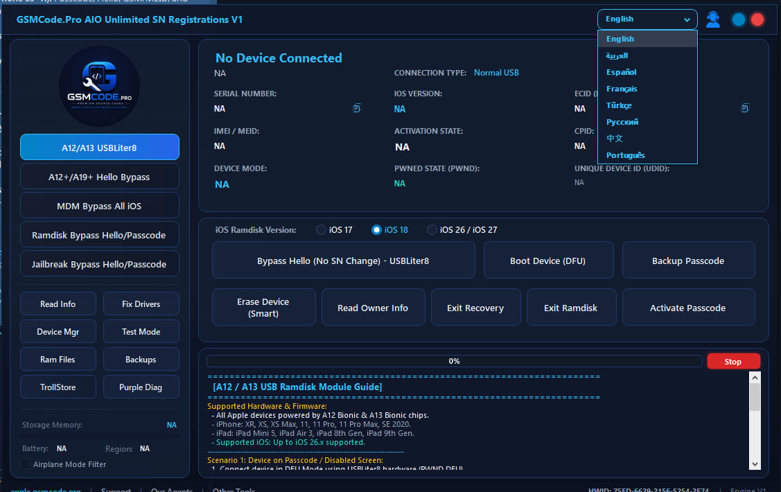
Task: Click the Test Mode button
Action: tap(141, 332)
